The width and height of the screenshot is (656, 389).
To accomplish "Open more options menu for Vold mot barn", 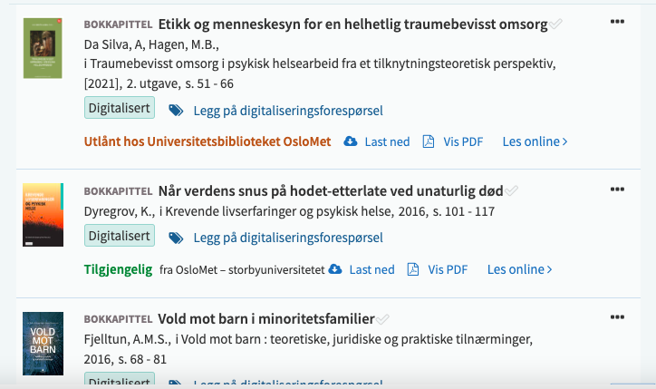I will point(617,316).
